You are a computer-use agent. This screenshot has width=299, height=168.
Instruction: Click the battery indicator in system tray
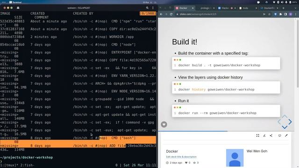[293, 2]
